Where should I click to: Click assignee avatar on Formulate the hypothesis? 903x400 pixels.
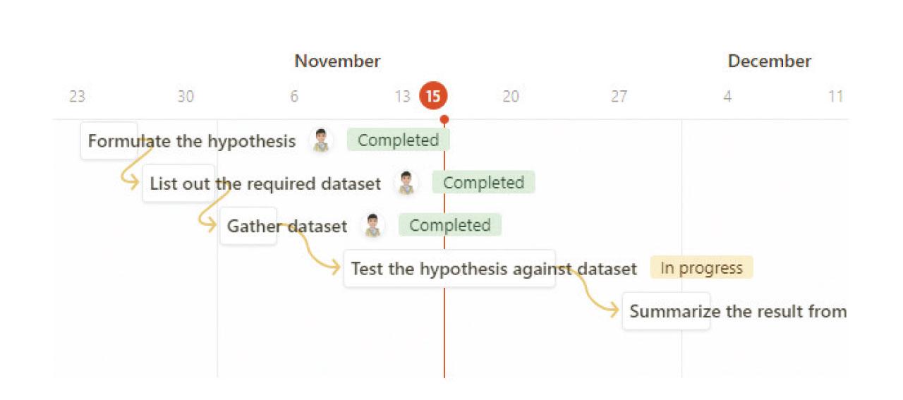tap(322, 140)
